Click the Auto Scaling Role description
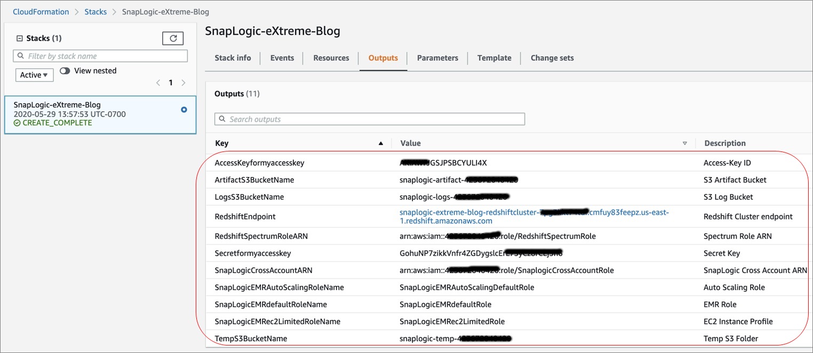Screen dimensions: 813x353 point(734,287)
